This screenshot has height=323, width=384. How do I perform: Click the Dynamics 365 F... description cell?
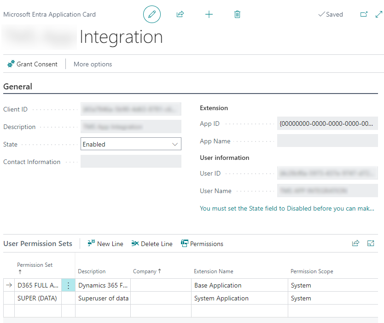pos(103,285)
